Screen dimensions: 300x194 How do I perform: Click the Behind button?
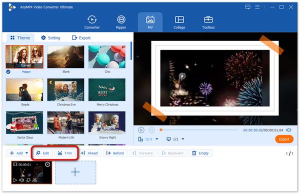115,153
